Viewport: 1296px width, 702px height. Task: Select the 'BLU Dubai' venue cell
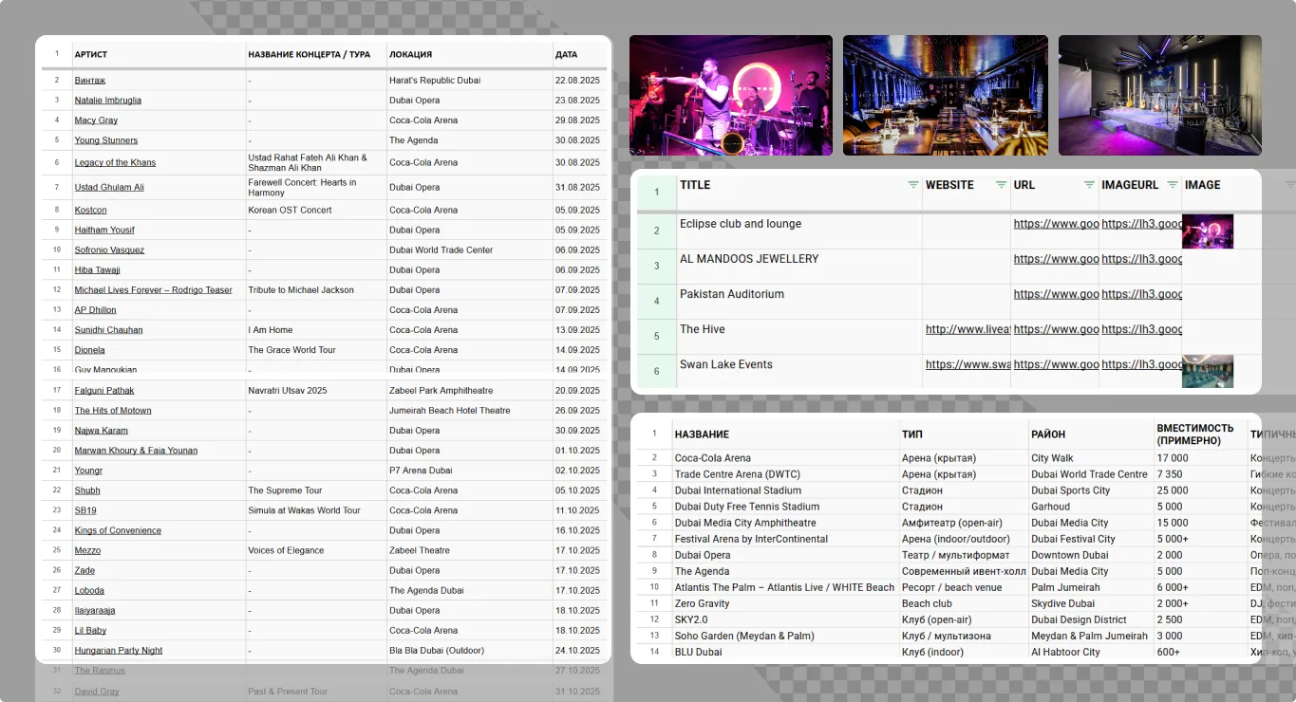coord(785,652)
